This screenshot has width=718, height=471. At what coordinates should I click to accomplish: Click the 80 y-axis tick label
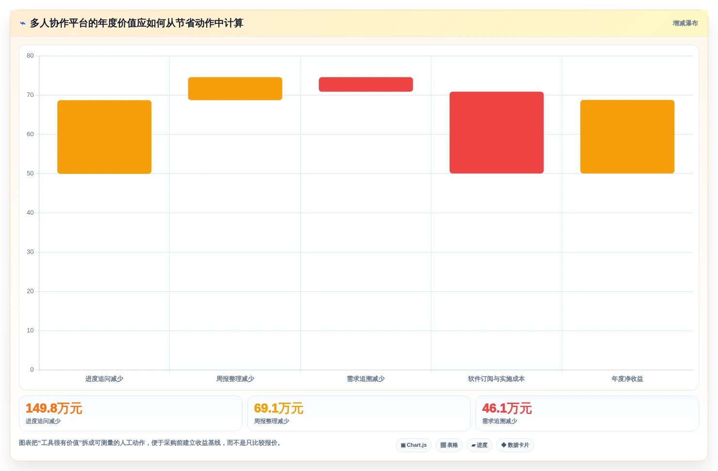pyautogui.click(x=30, y=56)
